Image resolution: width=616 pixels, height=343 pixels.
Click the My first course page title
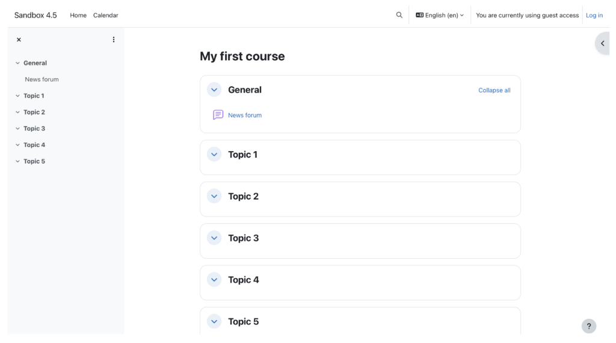click(x=242, y=56)
